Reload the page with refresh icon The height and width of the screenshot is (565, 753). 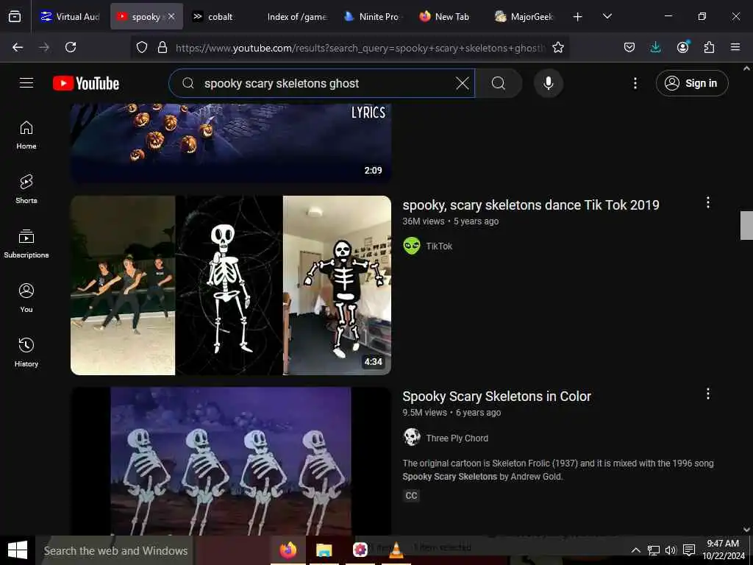click(x=71, y=47)
